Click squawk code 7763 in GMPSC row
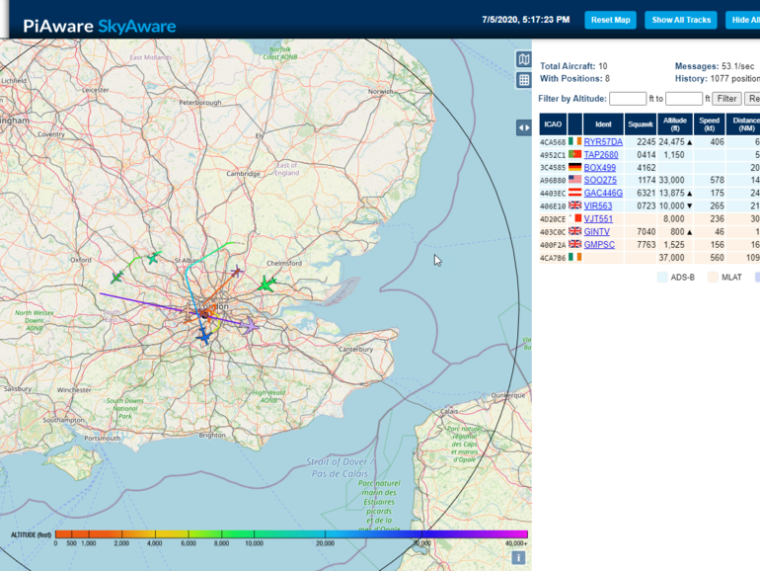The image size is (760, 571). pos(646,245)
